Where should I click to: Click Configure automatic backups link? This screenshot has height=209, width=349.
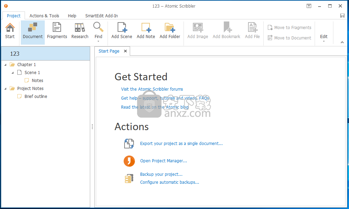pos(170,182)
